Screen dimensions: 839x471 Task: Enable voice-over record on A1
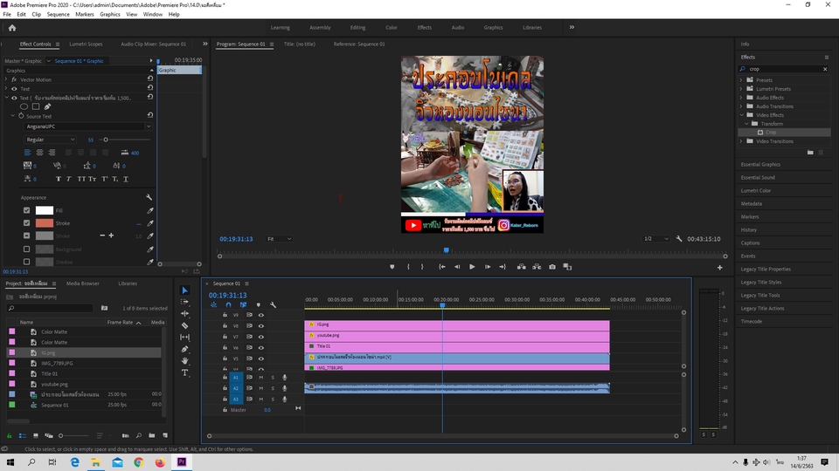pos(285,378)
